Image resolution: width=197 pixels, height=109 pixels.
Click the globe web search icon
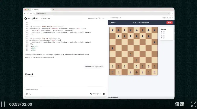point(27,94)
